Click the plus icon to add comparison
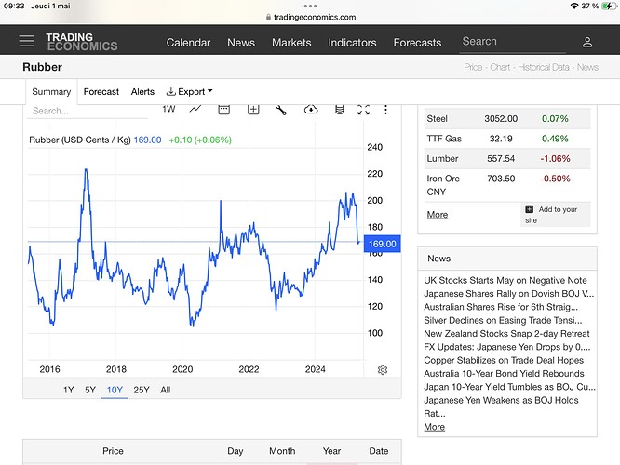This screenshot has width=620, height=465. coord(253,109)
